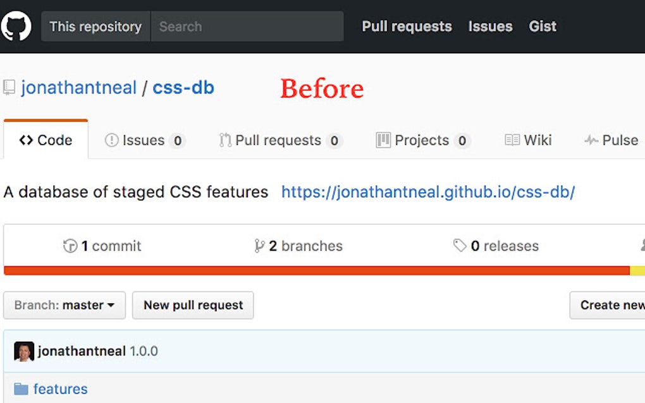Open the features folder link
This screenshot has width=645, height=403.
pos(61,388)
